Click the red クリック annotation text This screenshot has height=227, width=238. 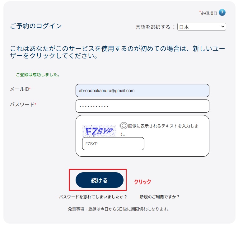[x=142, y=182]
